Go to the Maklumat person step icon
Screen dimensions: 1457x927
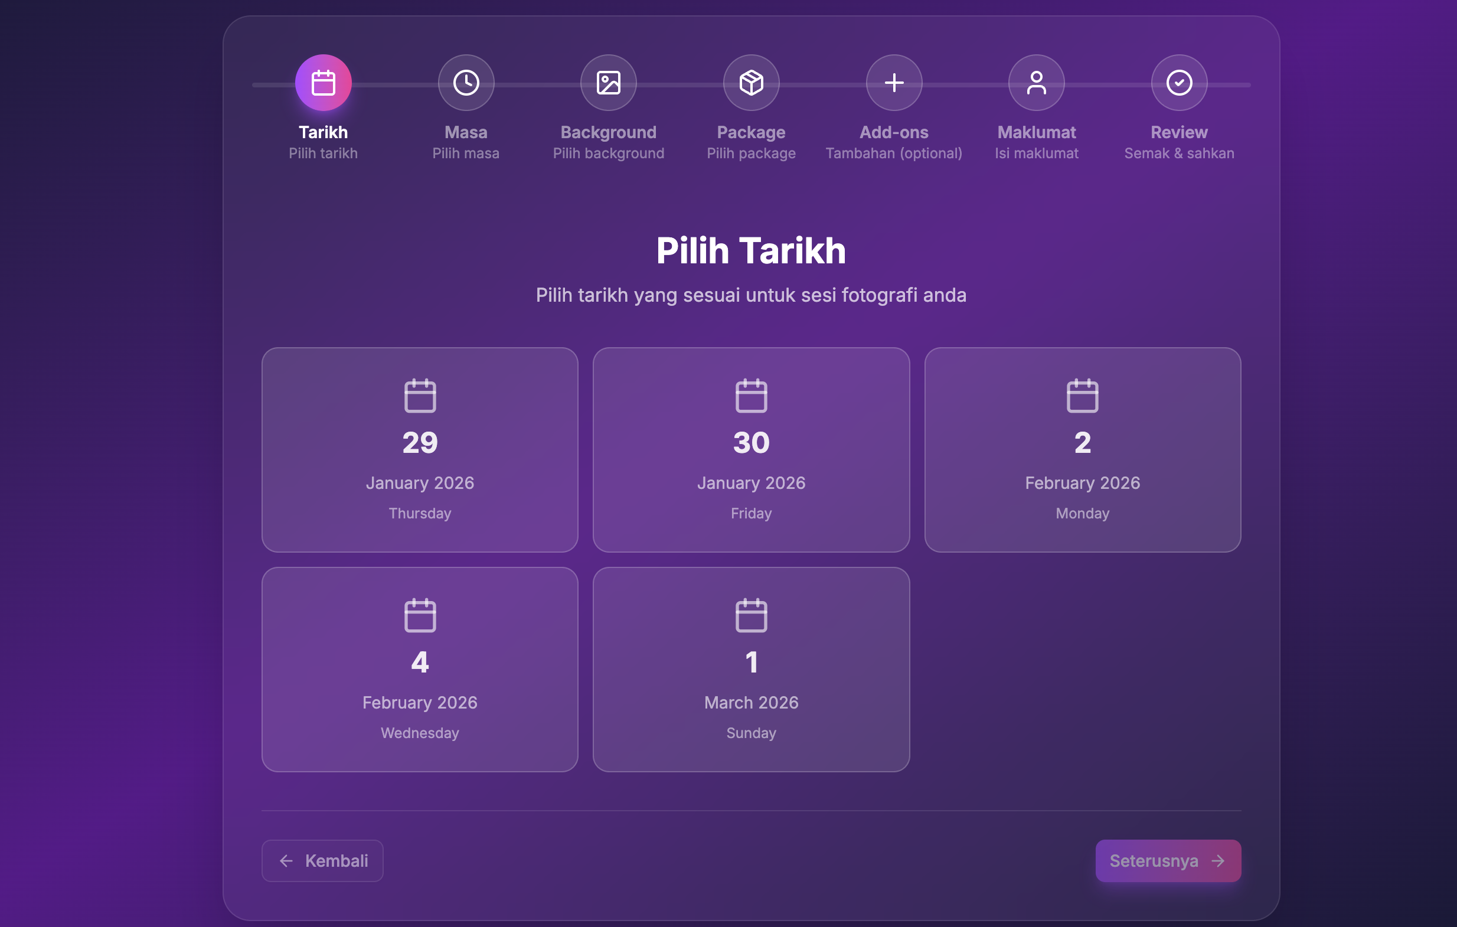point(1037,83)
